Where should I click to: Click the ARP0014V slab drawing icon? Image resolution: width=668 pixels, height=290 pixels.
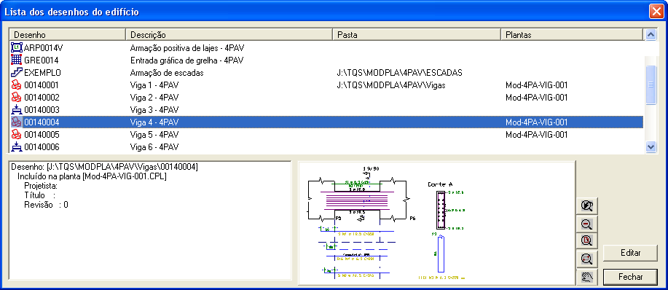tap(16, 47)
